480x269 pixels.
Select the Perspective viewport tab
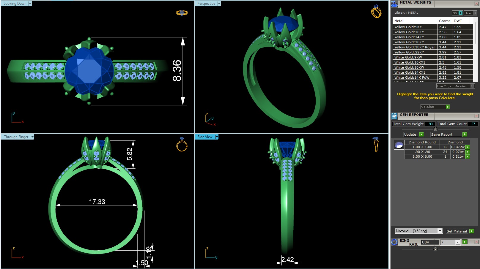coord(206,4)
